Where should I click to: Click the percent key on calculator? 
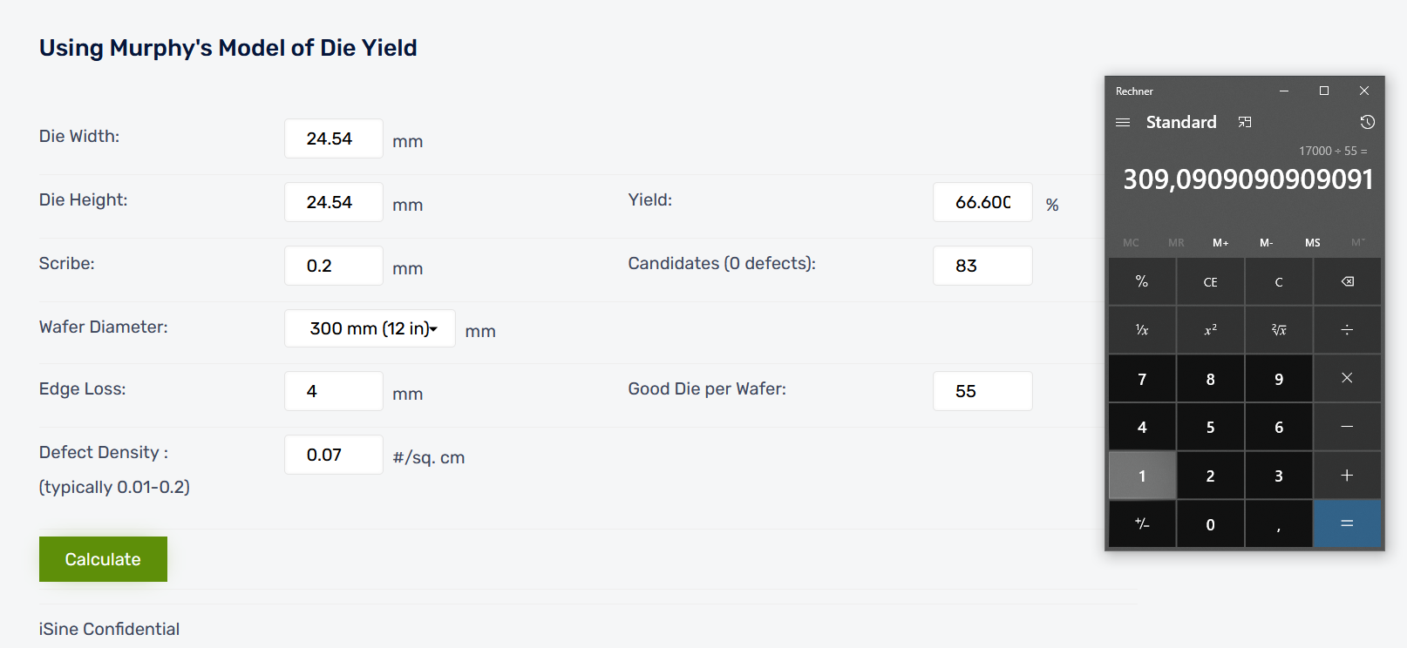tap(1142, 281)
